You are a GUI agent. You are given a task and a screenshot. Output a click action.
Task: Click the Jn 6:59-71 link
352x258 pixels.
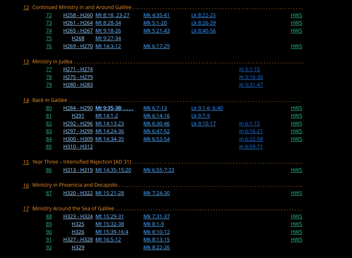coord(251,147)
